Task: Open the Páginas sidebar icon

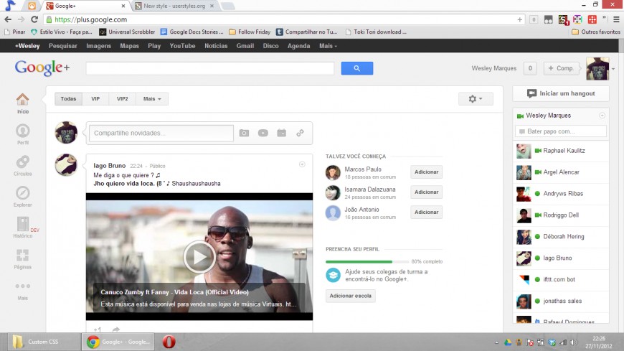Action: coord(23,255)
